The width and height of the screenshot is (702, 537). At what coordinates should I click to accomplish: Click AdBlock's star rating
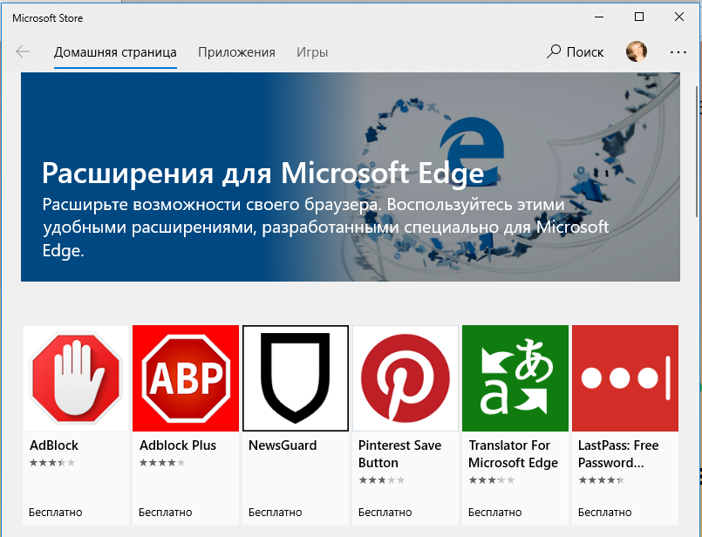[52, 463]
